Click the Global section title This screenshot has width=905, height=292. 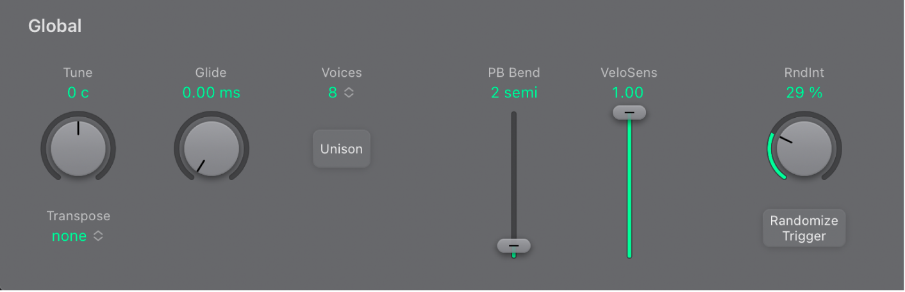pos(55,27)
